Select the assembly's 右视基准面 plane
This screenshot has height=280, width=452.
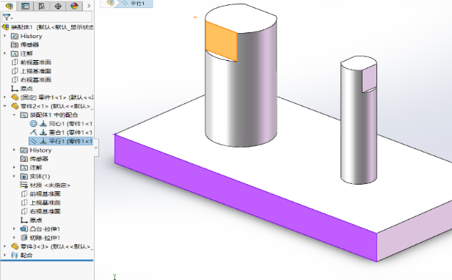coord(31,79)
